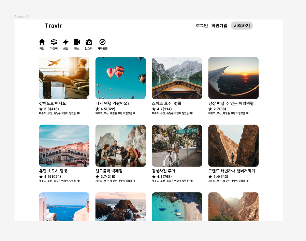
Task: Click the title 유럽 소도시 탐방
Action: 53,171
